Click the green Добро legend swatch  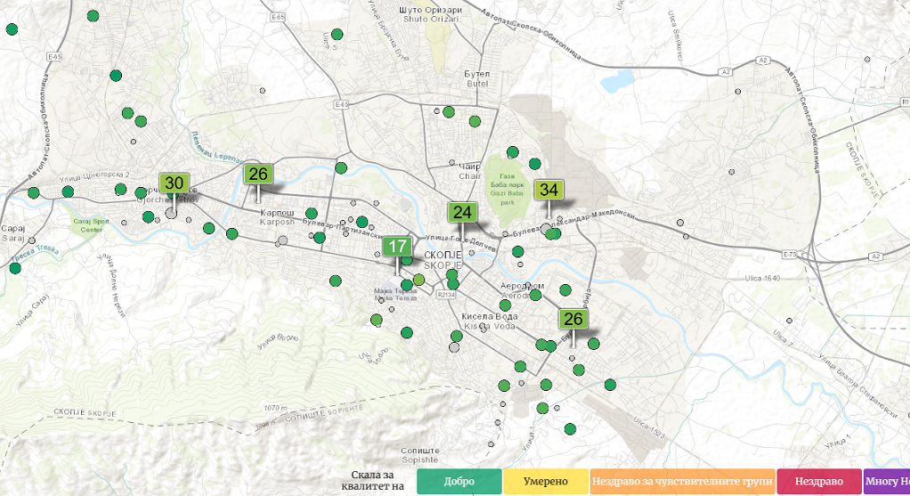(x=459, y=482)
